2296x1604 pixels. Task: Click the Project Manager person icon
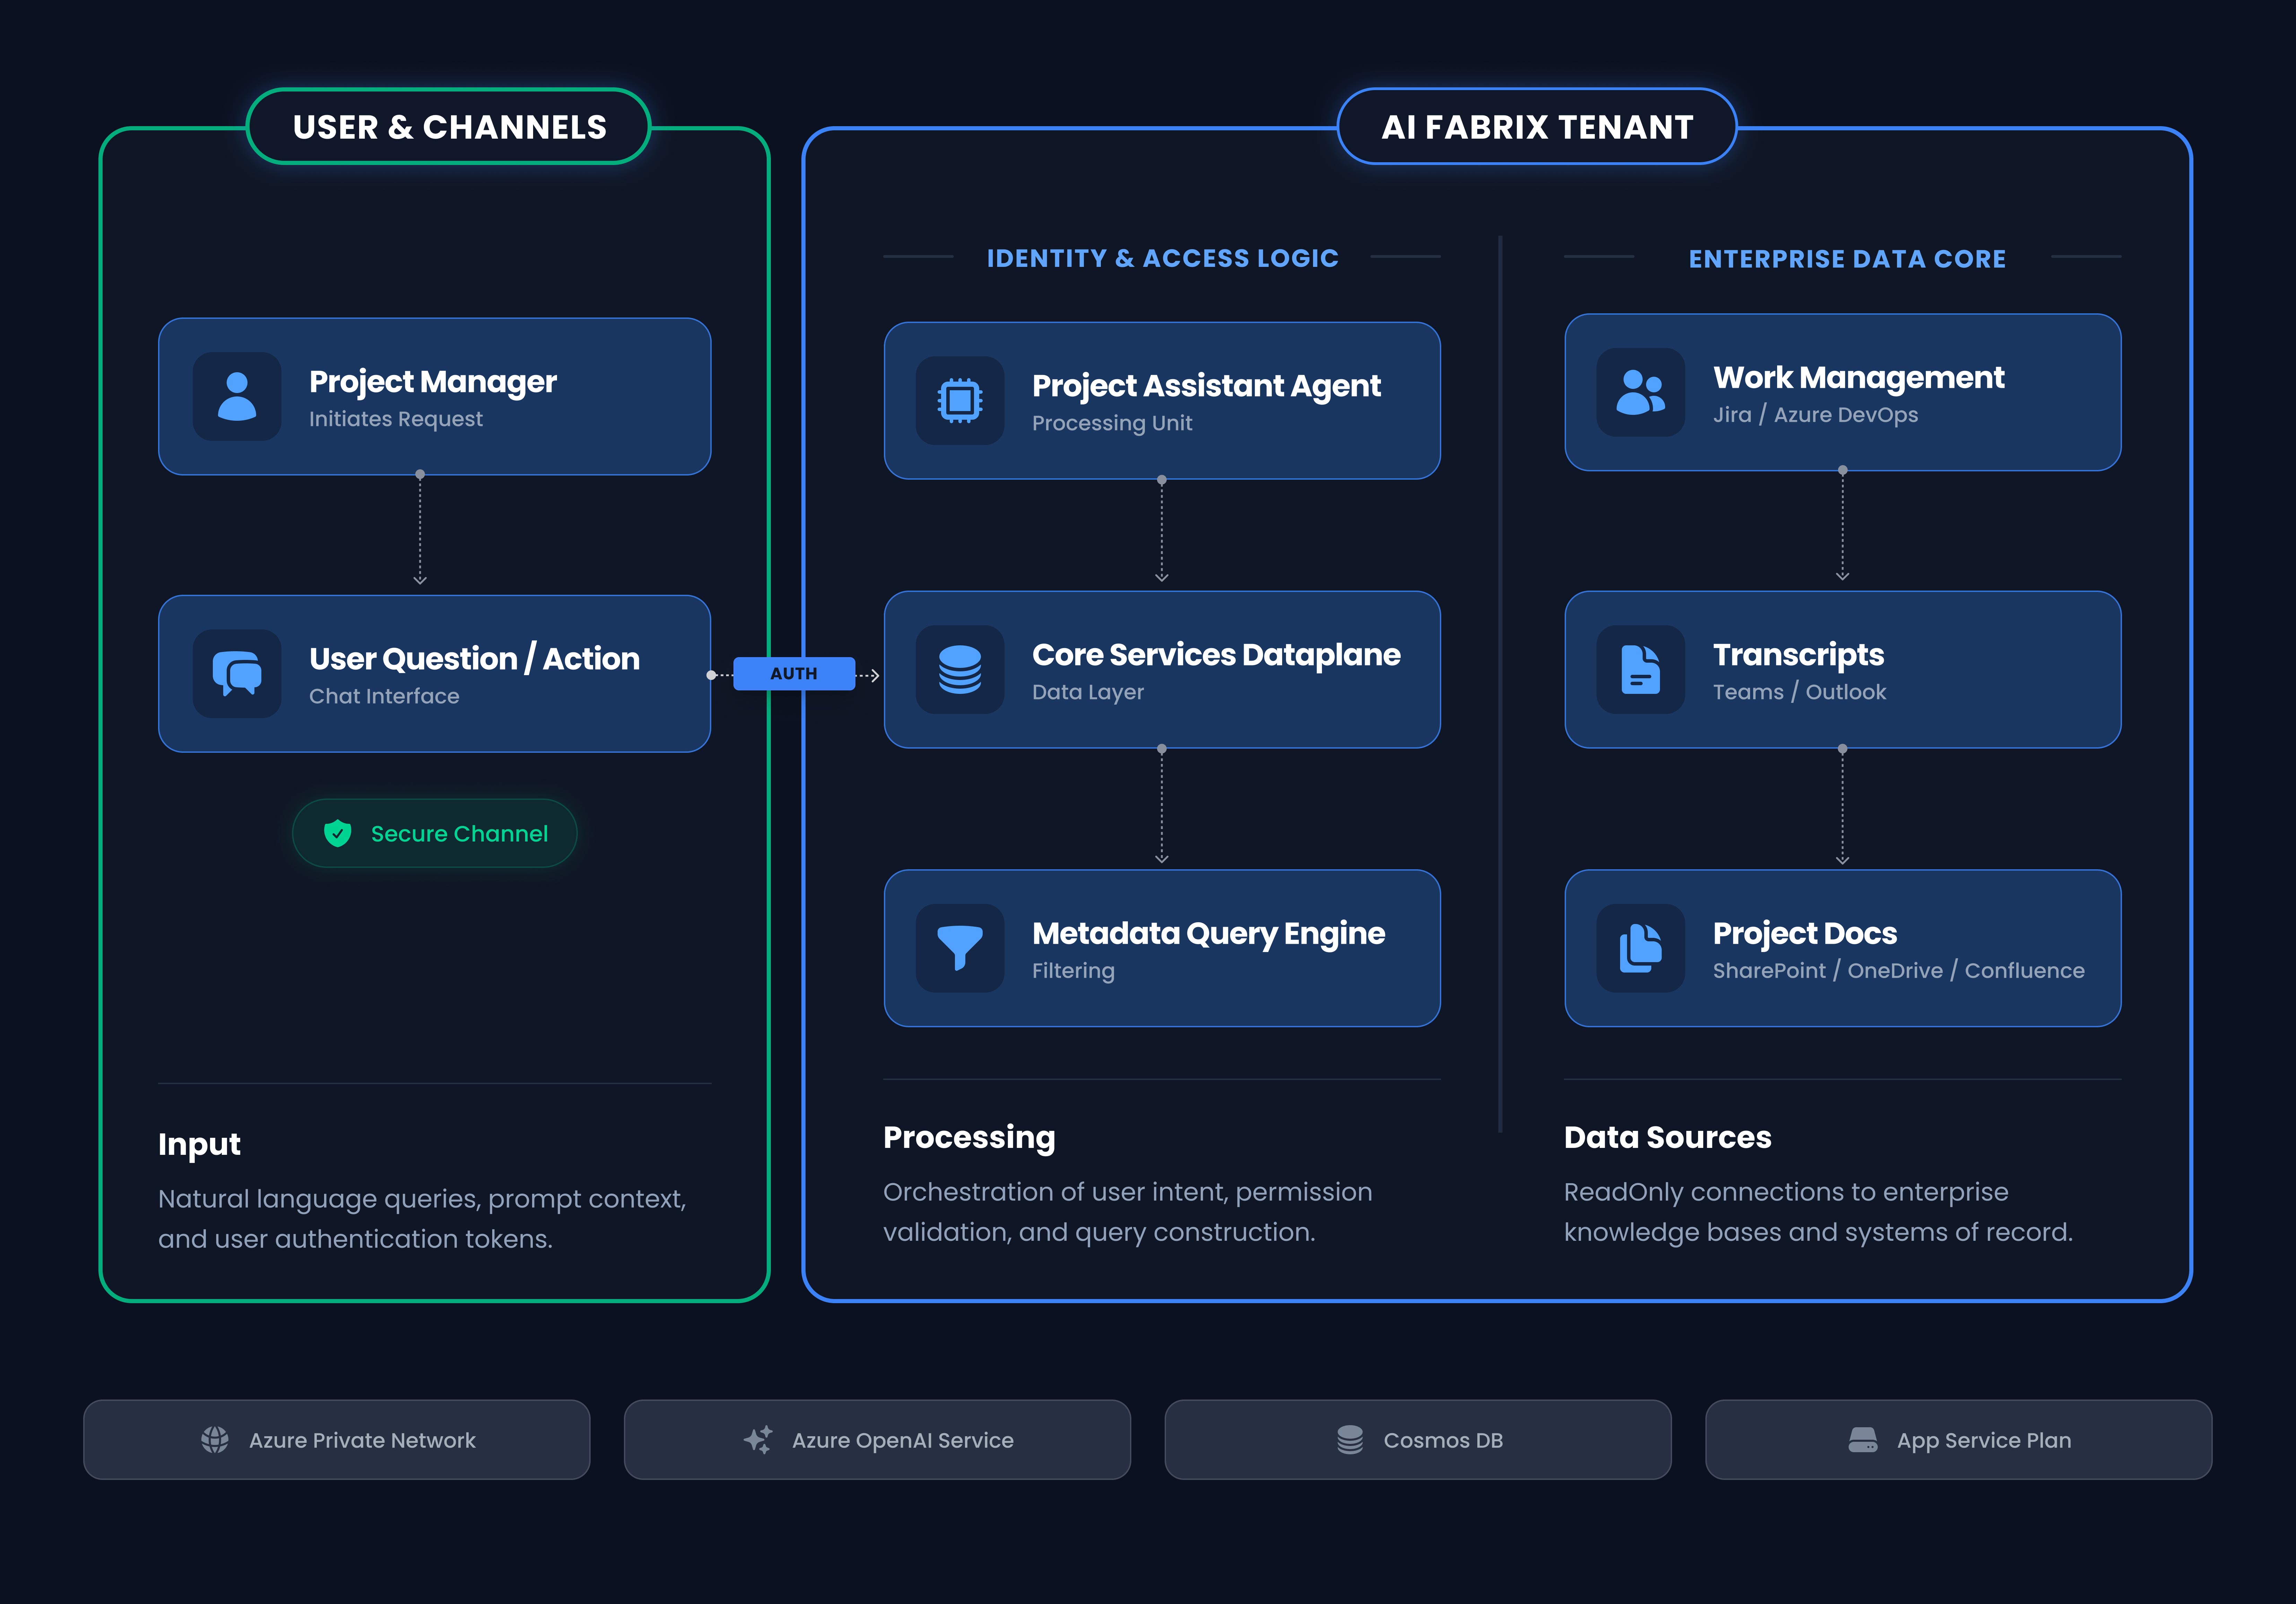(x=237, y=396)
